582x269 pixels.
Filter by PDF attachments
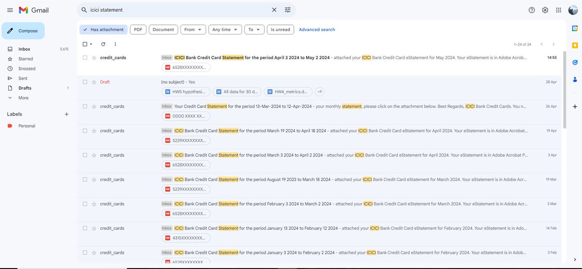point(138,30)
